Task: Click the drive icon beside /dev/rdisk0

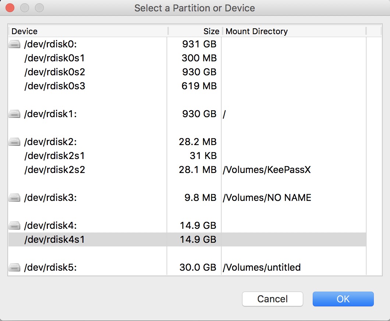Action: (x=14, y=44)
